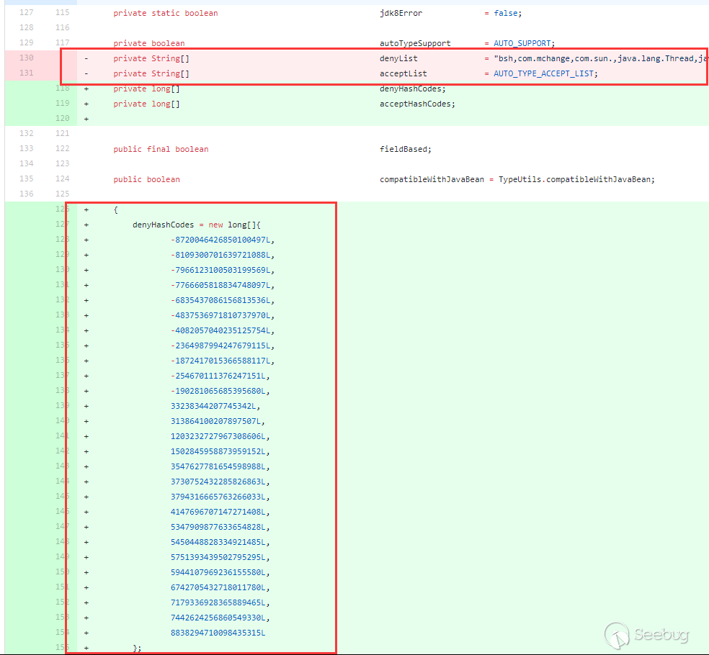Click the Seebug ladybug logo watermark
The width and height of the screenshot is (709, 655).
point(617,634)
